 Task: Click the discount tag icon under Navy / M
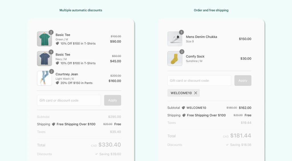[x=57, y=63]
